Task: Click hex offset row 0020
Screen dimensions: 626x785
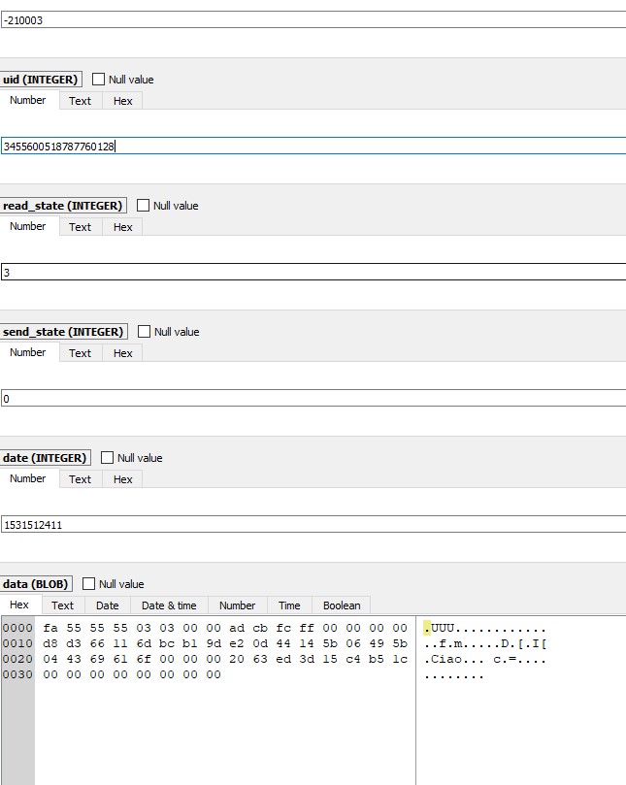Action: (17, 659)
